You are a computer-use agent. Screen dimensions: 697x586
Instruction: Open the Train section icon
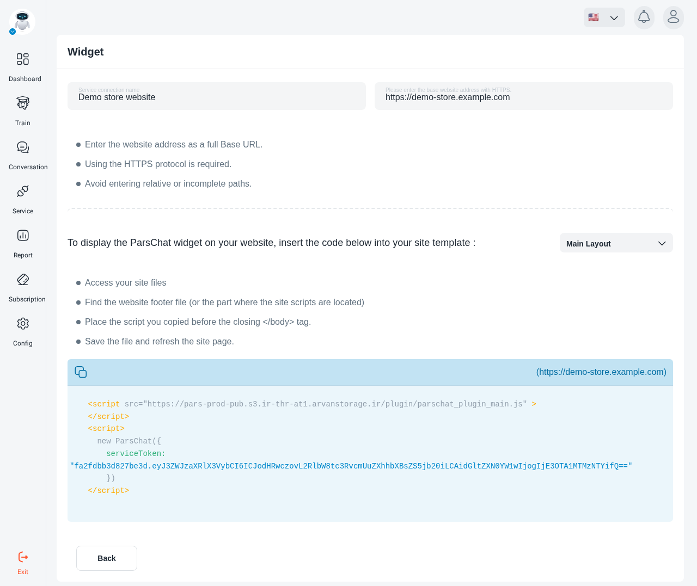pyautogui.click(x=23, y=103)
